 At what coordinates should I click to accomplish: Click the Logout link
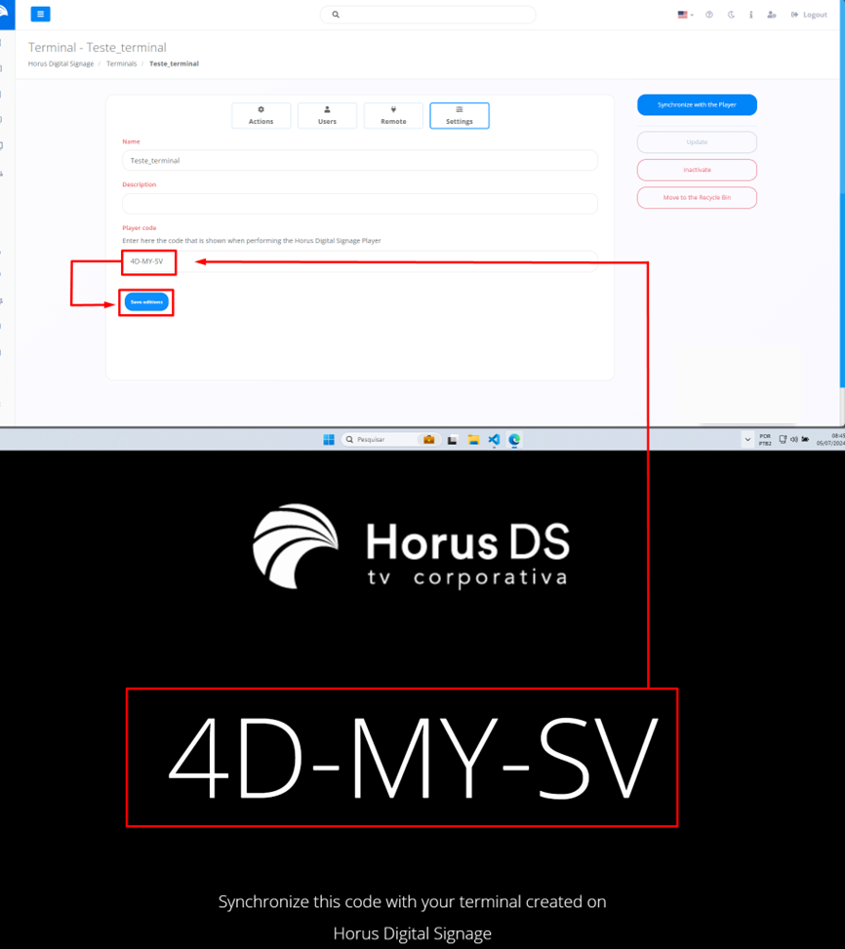coord(809,15)
